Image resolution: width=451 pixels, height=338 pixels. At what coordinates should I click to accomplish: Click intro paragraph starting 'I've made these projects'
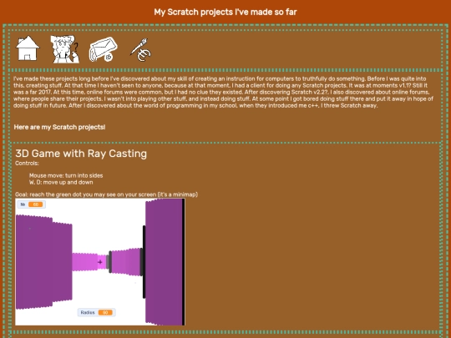coord(223,92)
